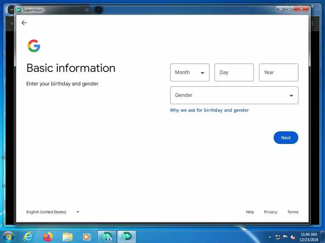The width and height of the screenshot is (325, 243).
Task: Open the English (United States) language selector
Action: pos(53,212)
